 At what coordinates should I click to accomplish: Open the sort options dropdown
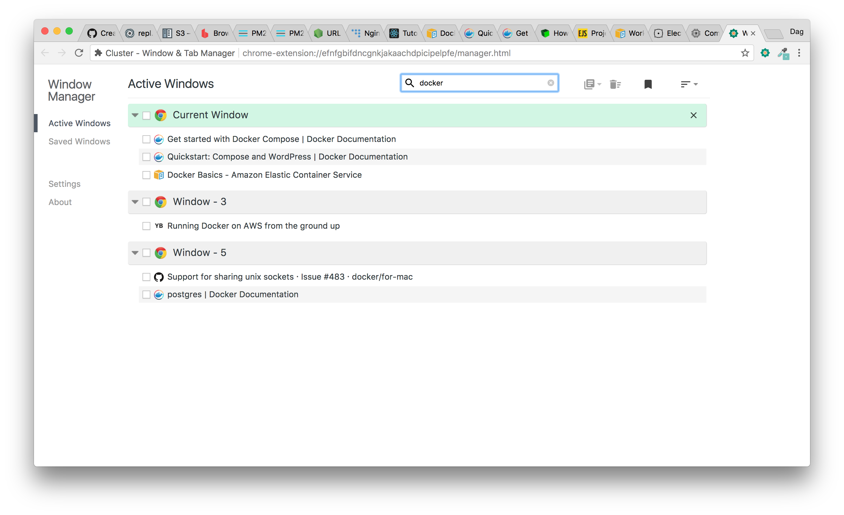click(x=689, y=84)
